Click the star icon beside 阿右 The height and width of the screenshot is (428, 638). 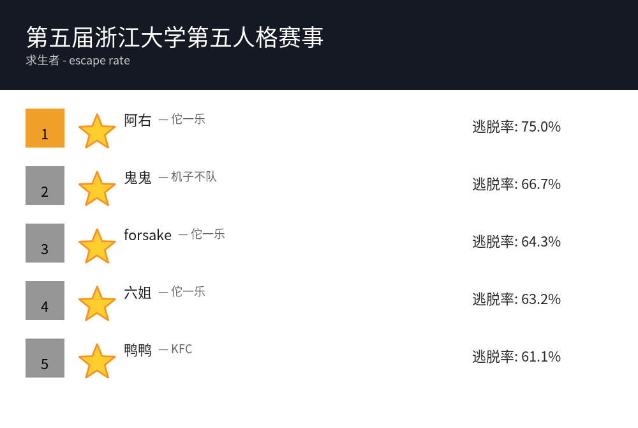pos(97,132)
